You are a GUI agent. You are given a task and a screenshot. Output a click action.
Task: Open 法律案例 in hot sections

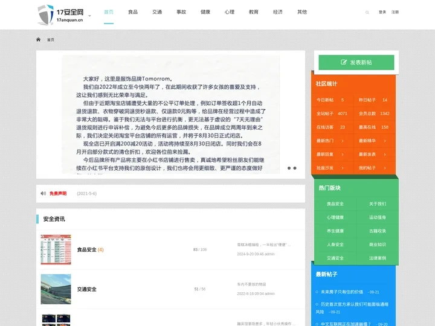pyautogui.click(x=378, y=258)
